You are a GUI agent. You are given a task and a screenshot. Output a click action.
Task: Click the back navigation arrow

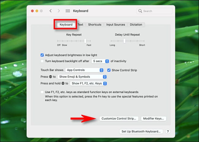[51, 11]
